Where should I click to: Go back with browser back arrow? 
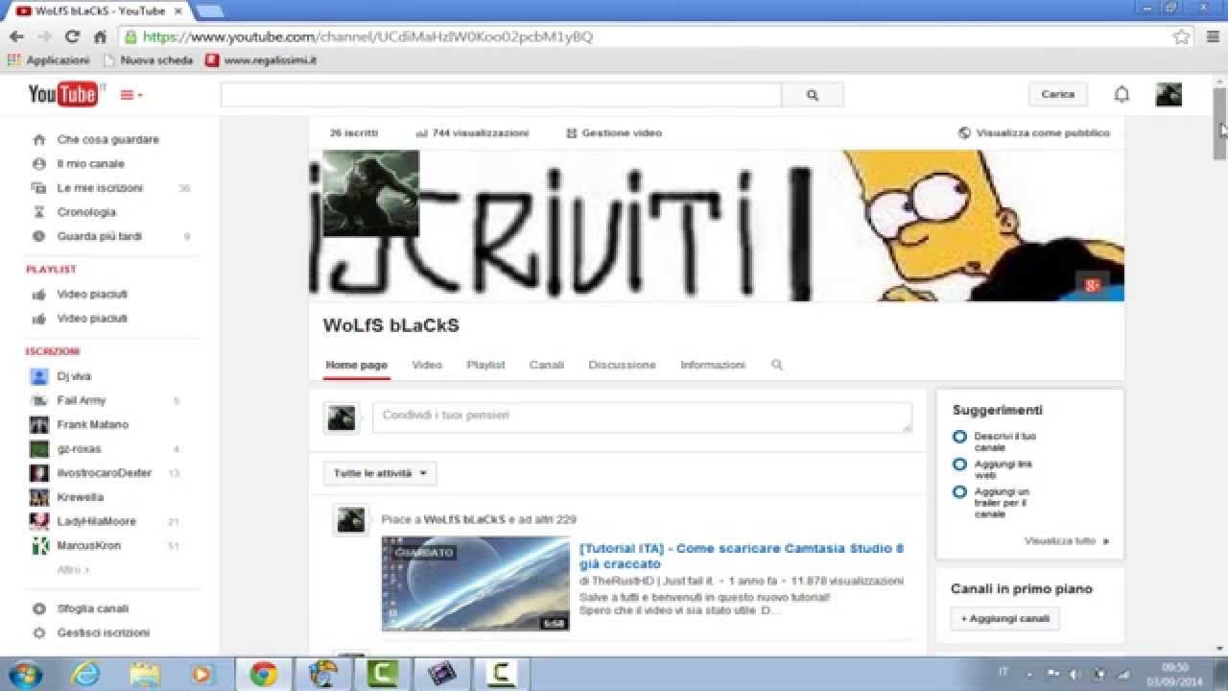(x=17, y=36)
